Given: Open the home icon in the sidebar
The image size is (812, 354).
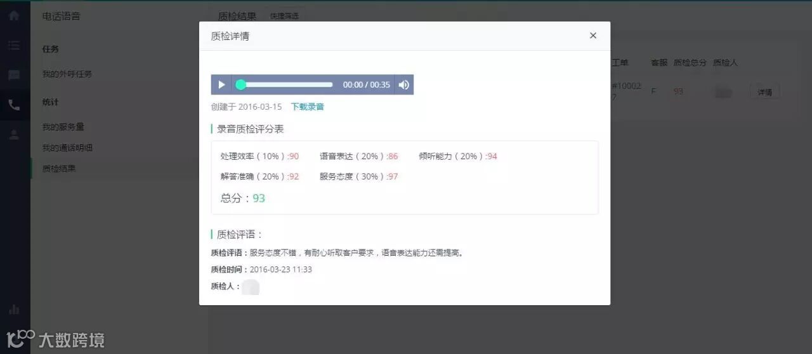Looking at the screenshot, I should point(14,15).
